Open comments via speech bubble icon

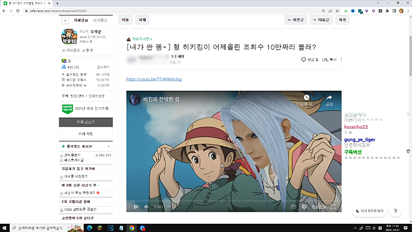303,59
